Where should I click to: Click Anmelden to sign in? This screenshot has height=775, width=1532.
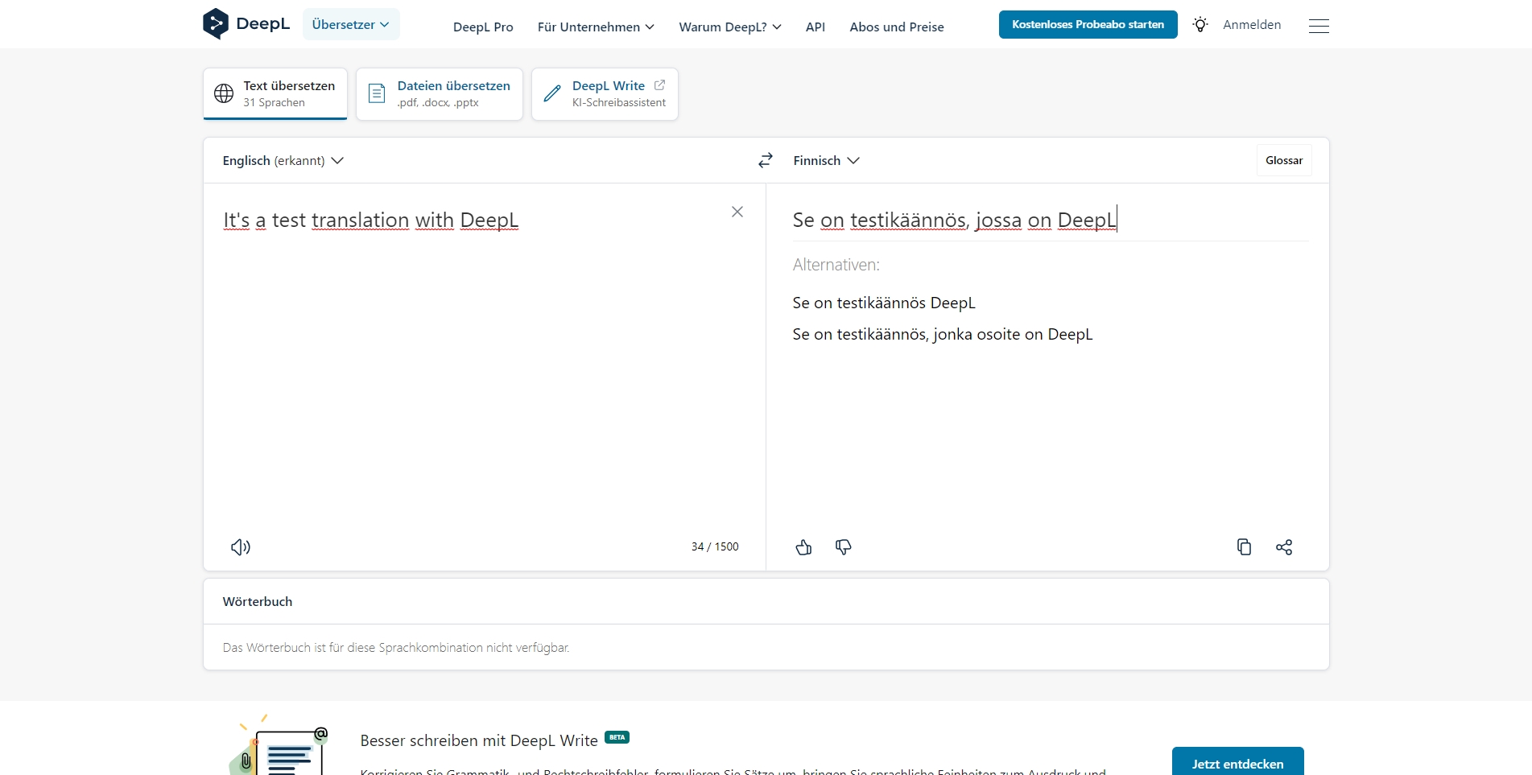(x=1252, y=25)
